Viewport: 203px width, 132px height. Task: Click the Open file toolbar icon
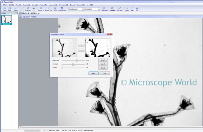click(4, 9)
